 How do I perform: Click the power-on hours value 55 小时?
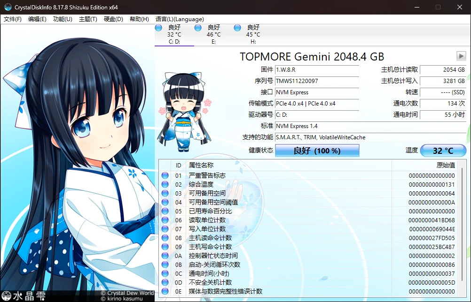point(443,115)
